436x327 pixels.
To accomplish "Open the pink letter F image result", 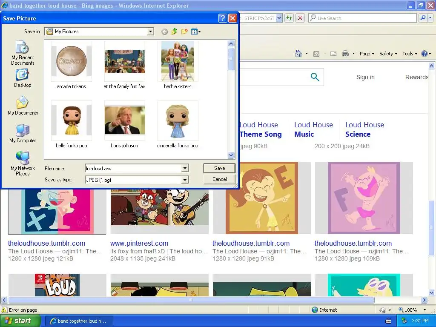I will point(364,198).
